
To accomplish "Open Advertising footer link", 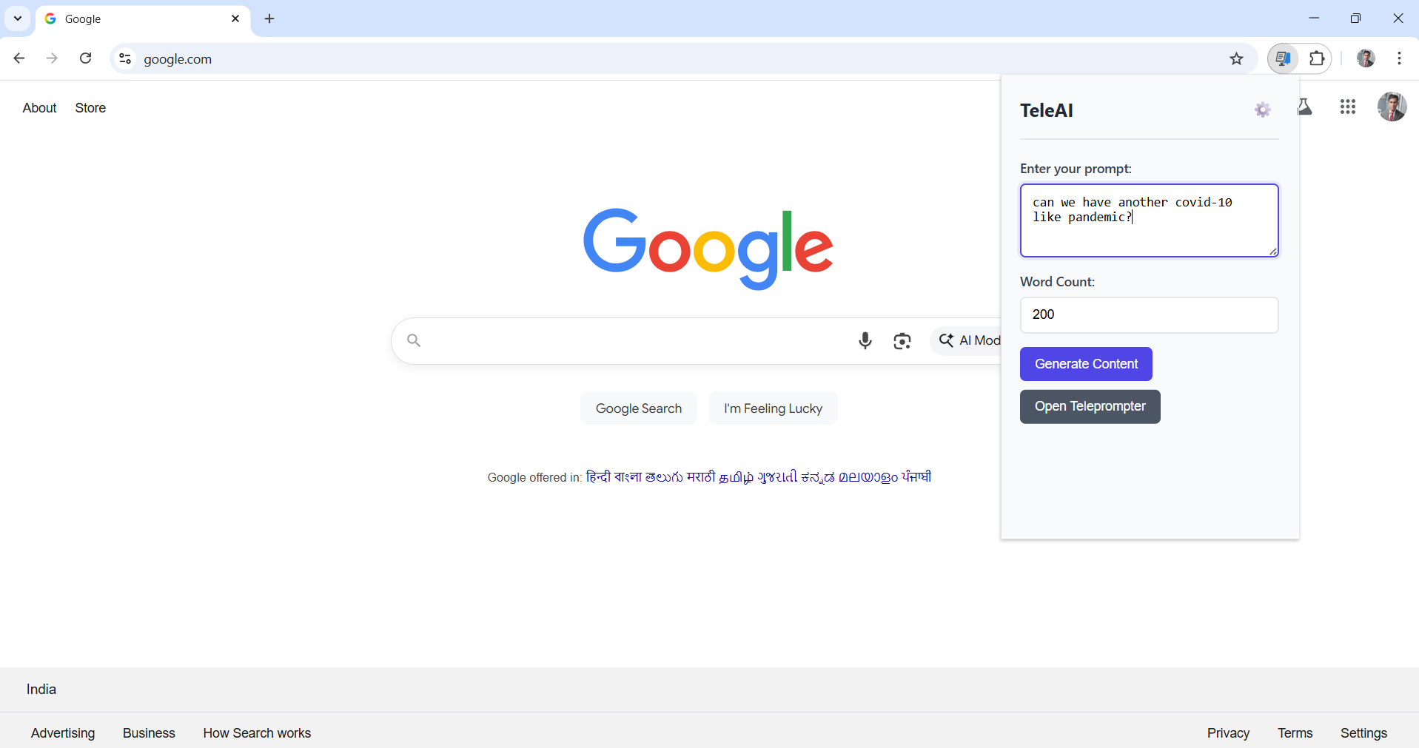I will [x=63, y=733].
